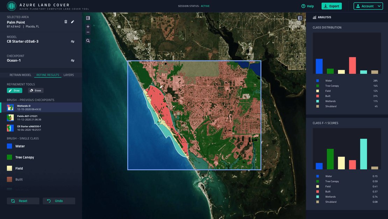The width and height of the screenshot is (388, 219).
Task: Select the Water brush color swatch
Action: 10,146
